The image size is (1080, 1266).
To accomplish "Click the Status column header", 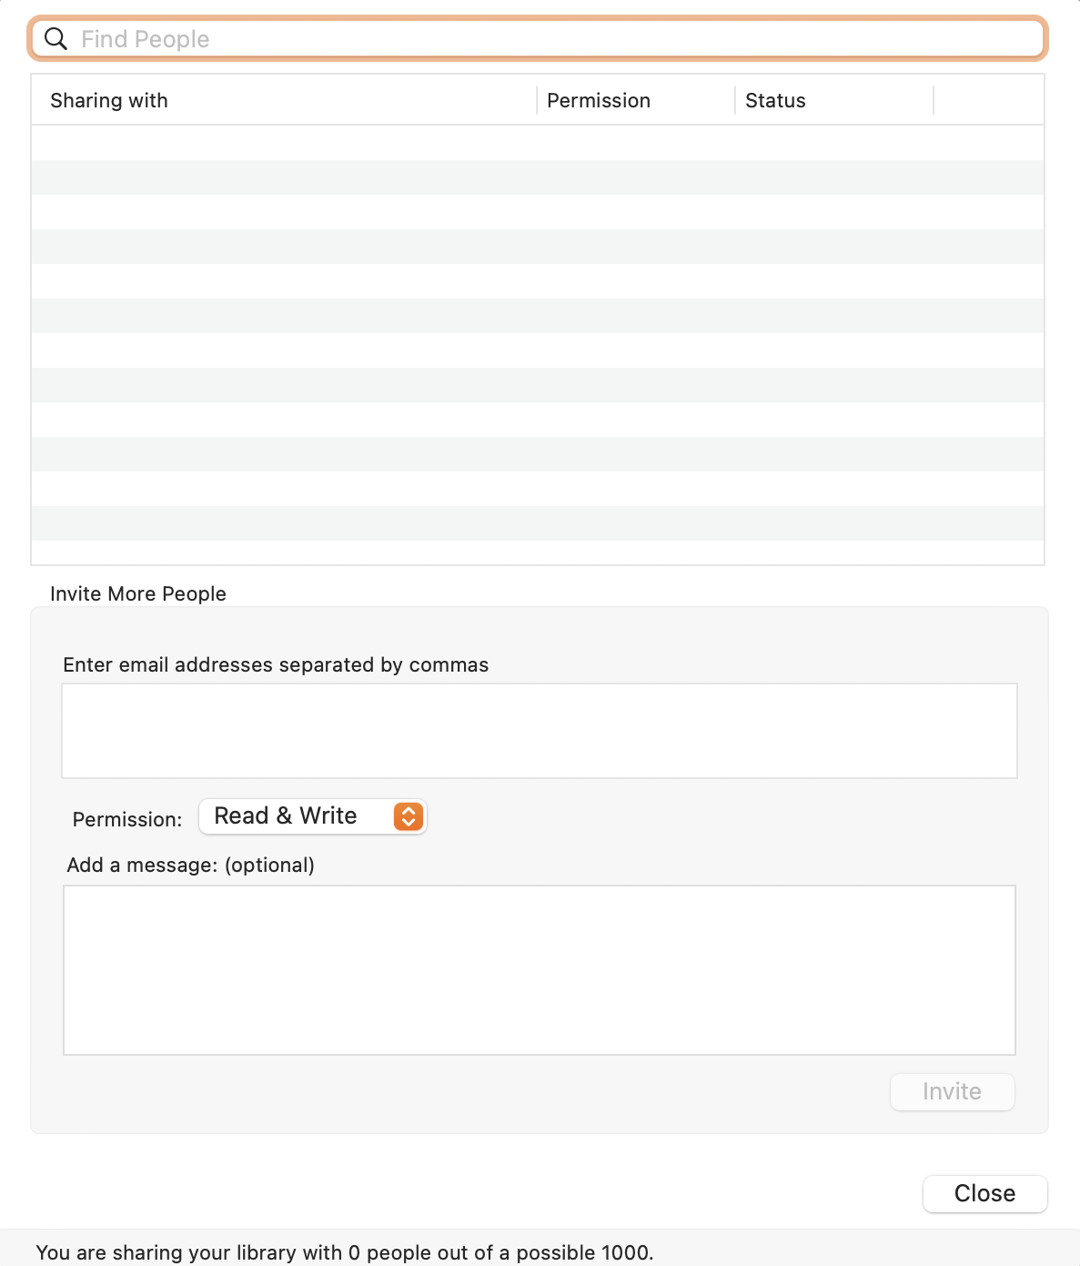I will [775, 101].
